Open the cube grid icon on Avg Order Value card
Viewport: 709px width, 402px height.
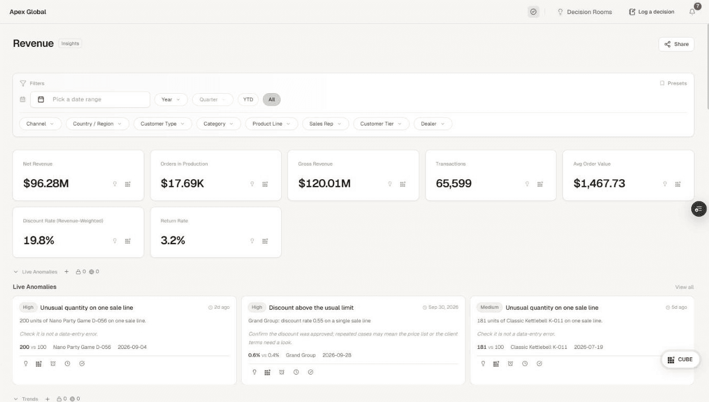coord(678,184)
